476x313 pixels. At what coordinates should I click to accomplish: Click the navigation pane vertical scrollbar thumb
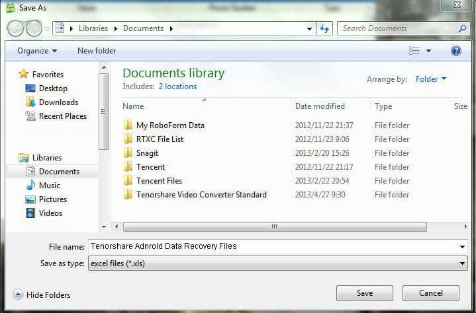[x=103, y=112]
